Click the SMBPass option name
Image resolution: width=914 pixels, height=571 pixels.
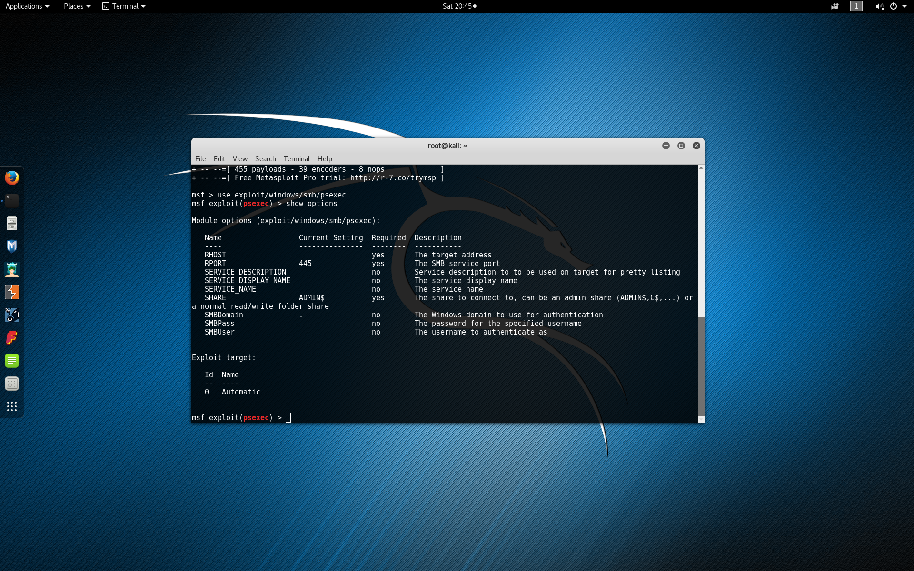(219, 324)
